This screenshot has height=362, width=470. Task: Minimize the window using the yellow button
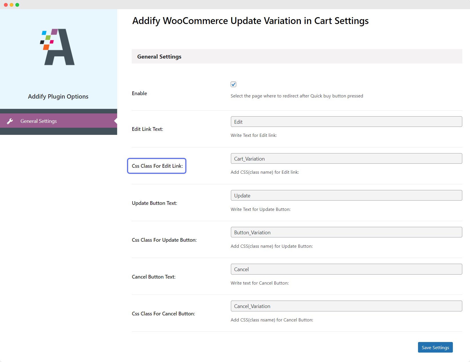pyautogui.click(x=11, y=5)
